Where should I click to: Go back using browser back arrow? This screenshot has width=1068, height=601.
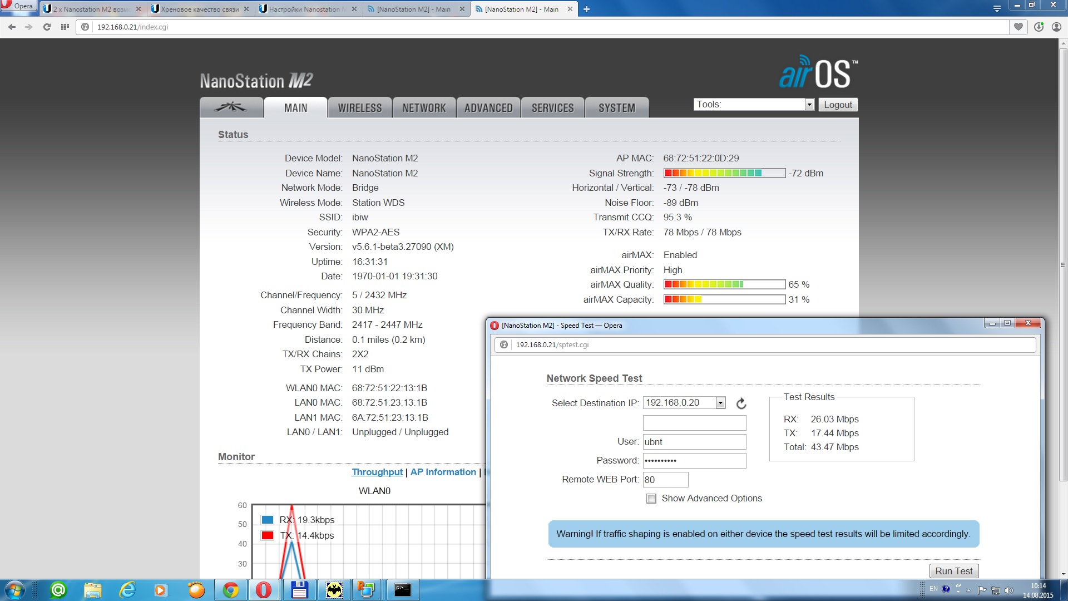[x=12, y=27]
